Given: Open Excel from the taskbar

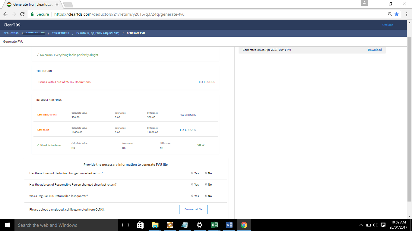Looking at the screenshot, I should click(x=214, y=225).
